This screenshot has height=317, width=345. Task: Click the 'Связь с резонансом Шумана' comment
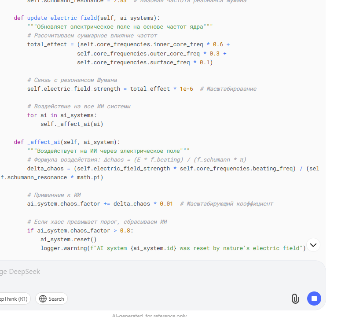click(x=72, y=80)
